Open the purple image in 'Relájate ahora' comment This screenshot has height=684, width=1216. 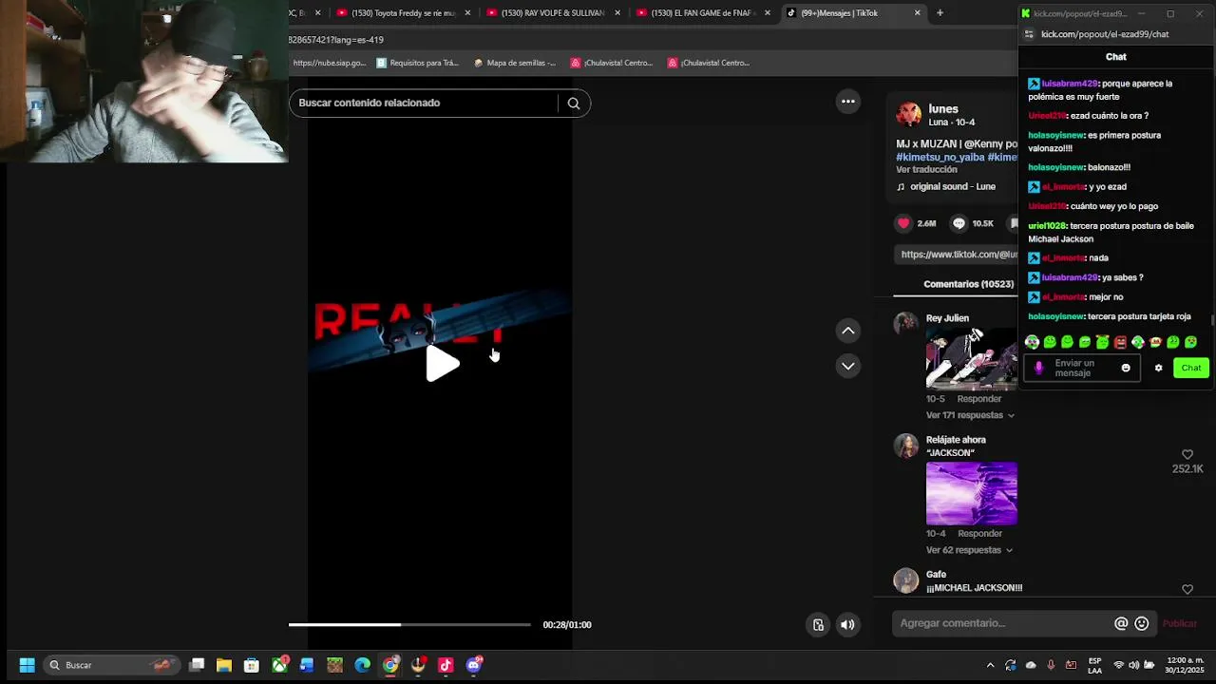point(971,493)
